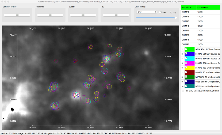The width and height of the screenshot is (222, 135).
Task: Toggle Hi-GAL 350 um Source layer checkbox
Action: click(x=186, y=58)
